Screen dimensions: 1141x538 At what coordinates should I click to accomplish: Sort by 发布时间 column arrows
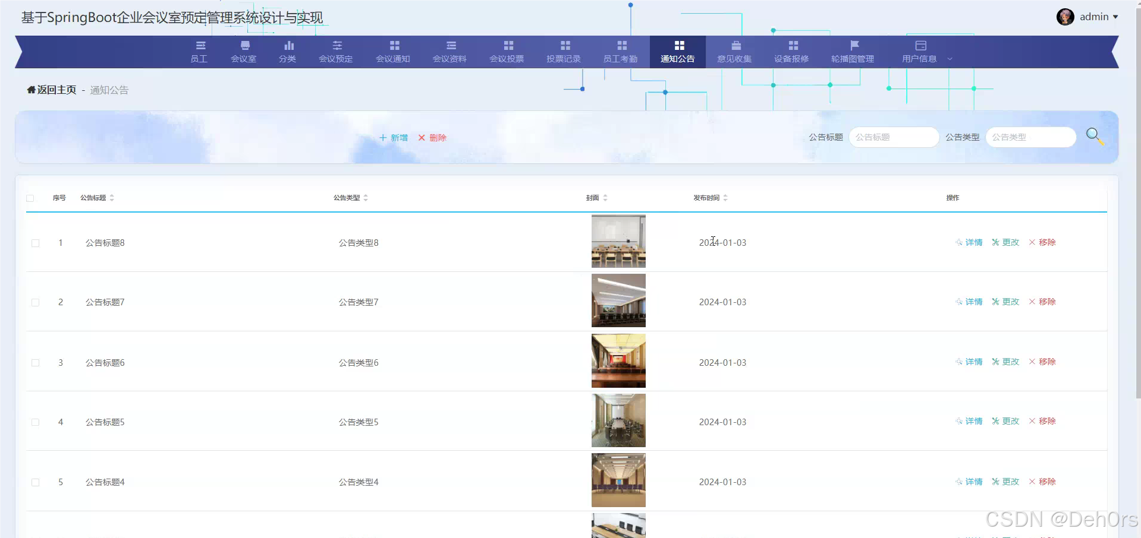click(725, 198)
